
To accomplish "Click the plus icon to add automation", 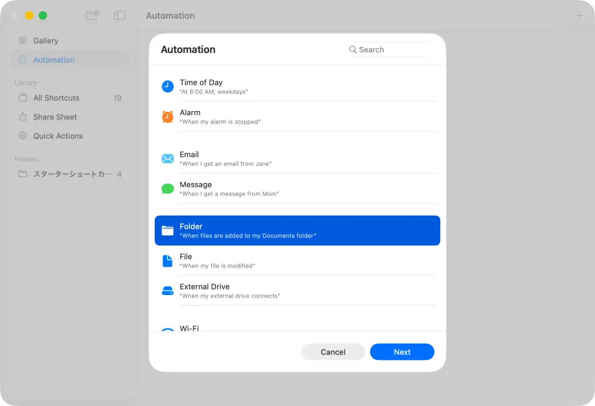I will pyautogui.click(x=579, y=16).
